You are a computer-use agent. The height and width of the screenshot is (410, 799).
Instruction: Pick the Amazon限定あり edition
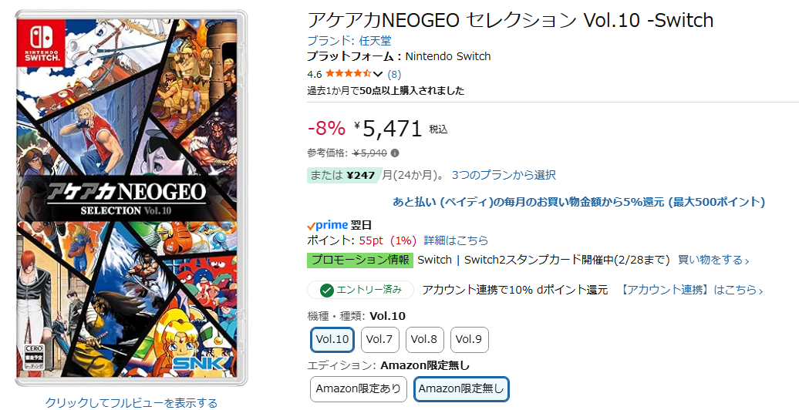(359, 388)
